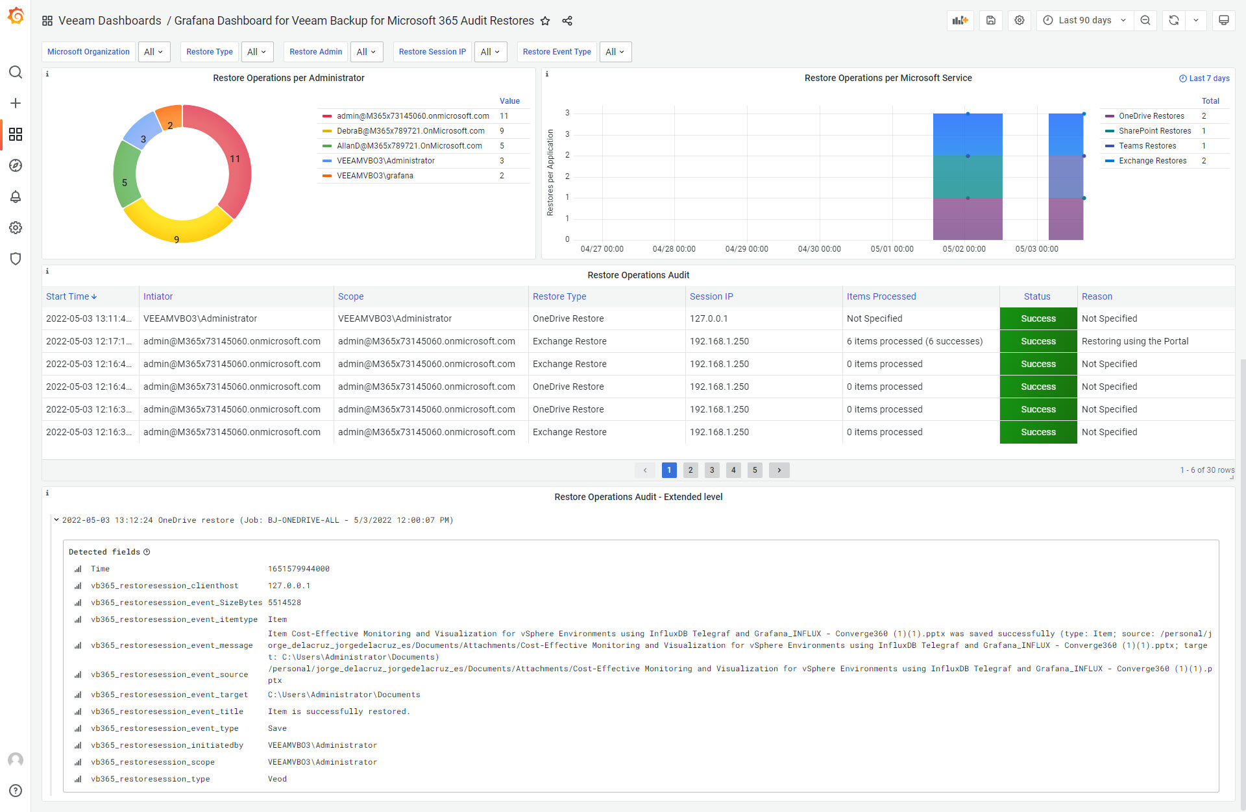Open Restore Admin All dropdown

pos(367,52)
